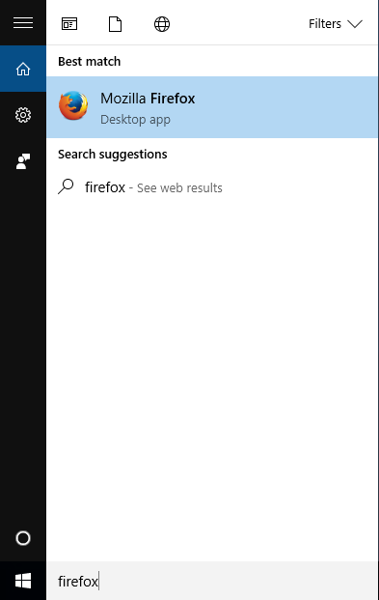Go to the Home section
This screenshot has height=600, width=379.
[23, 69]
